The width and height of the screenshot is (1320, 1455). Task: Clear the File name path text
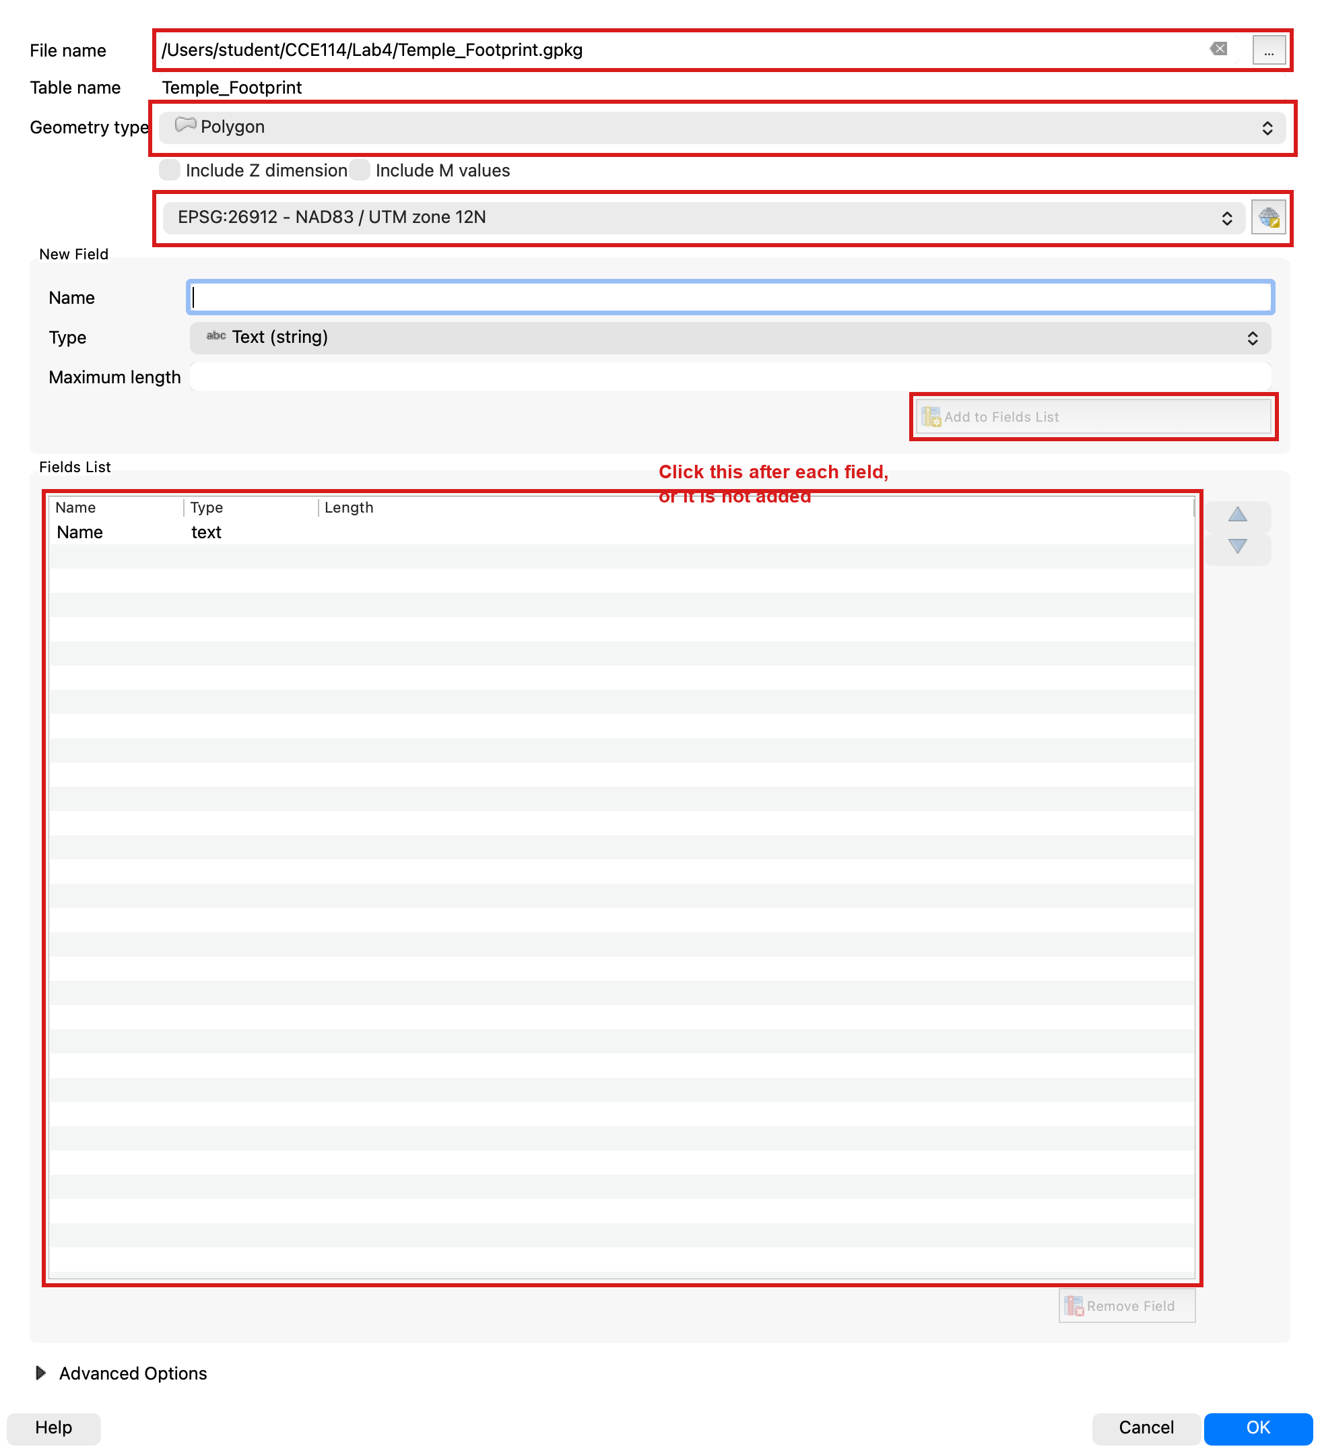[1218, 49]
